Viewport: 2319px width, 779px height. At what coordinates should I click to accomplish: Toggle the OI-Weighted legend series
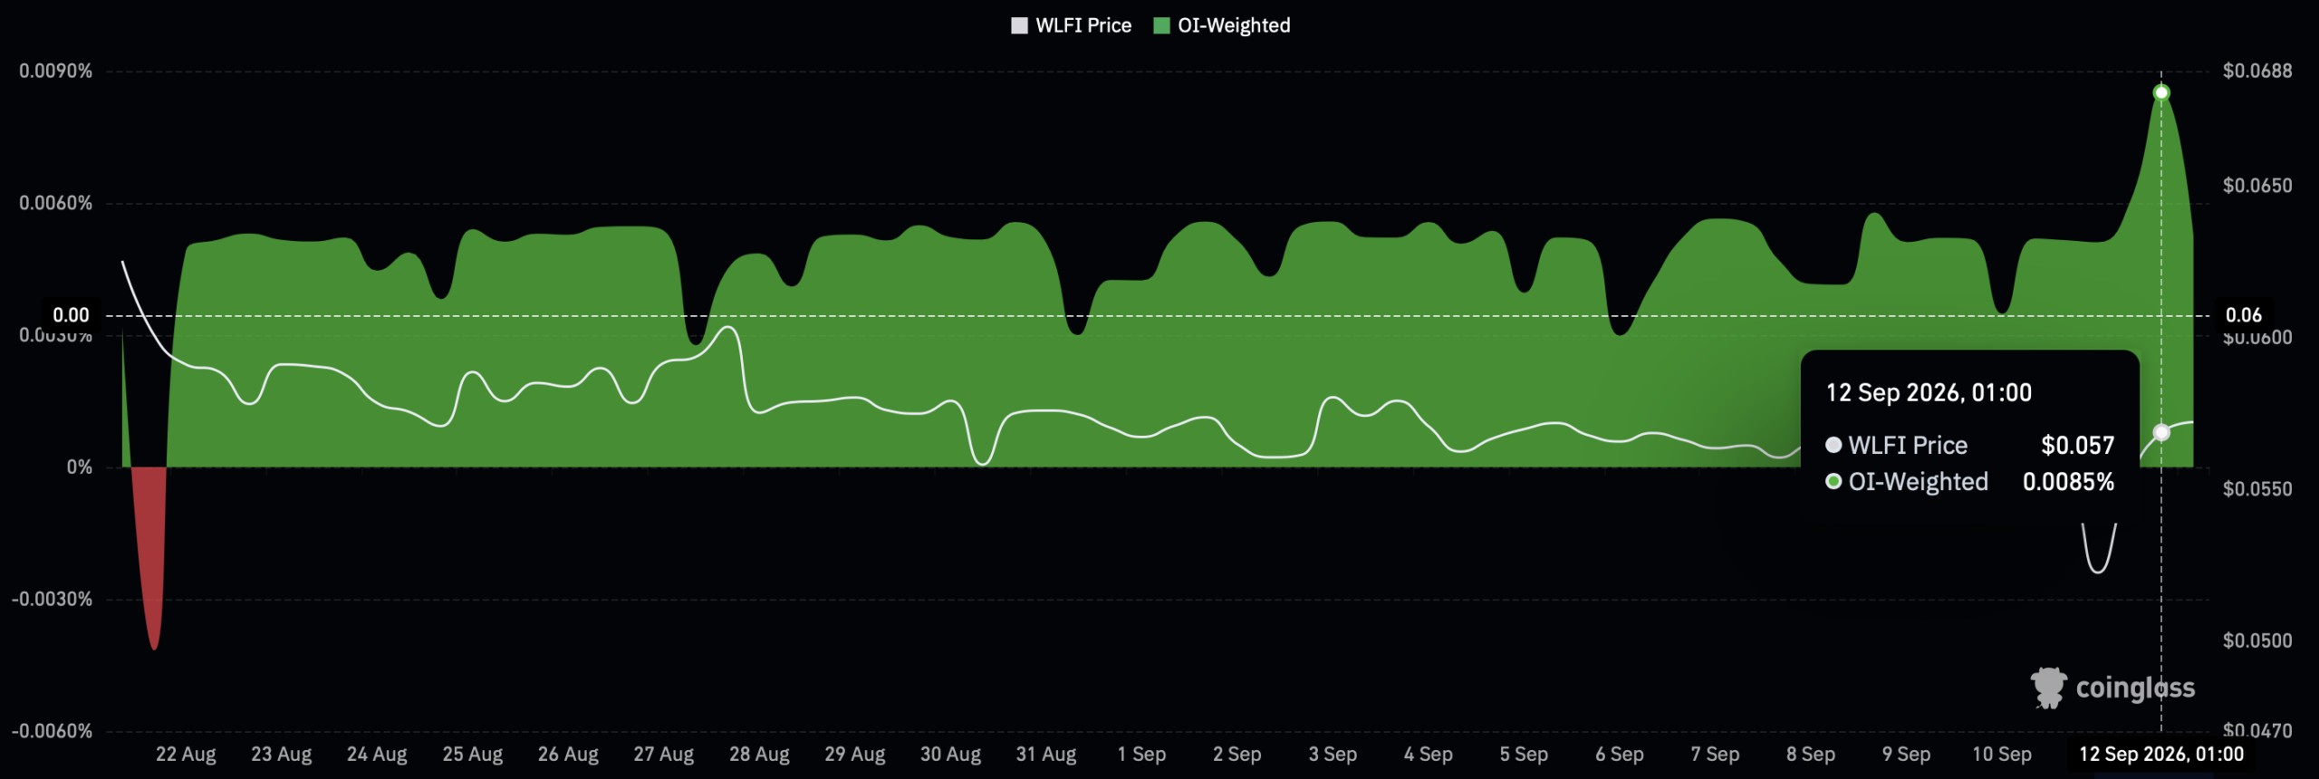[1221, 25]
